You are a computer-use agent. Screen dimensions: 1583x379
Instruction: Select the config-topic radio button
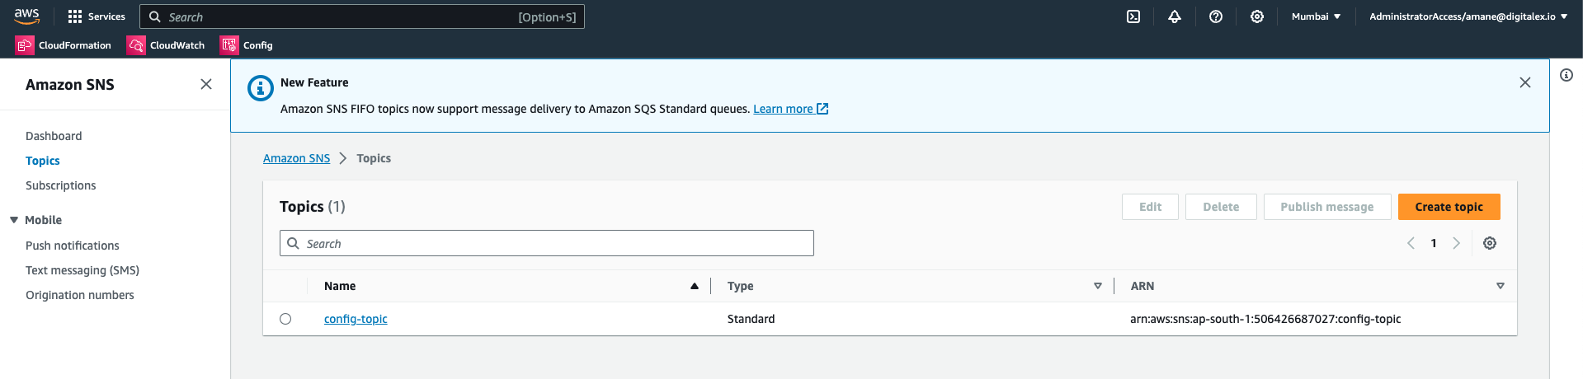click(x=285, y=319)
